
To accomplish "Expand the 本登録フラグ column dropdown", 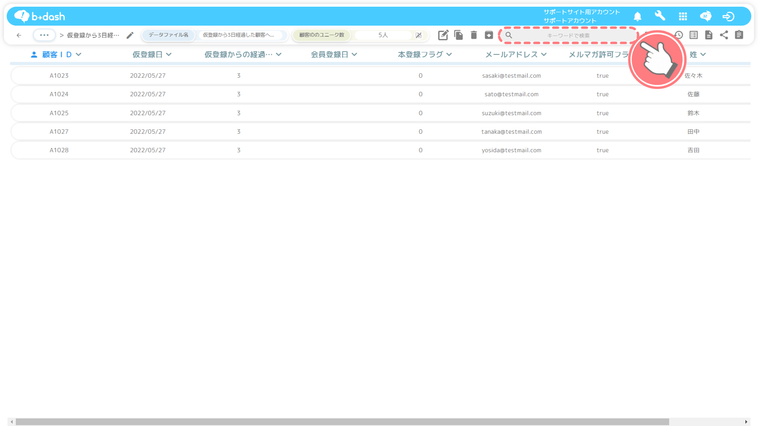I will pos(449,55).
